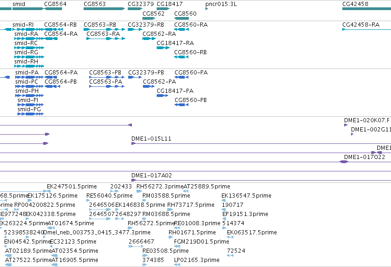
Task: Click the RH56272.3prime EST label
Action: pos(160,187)
